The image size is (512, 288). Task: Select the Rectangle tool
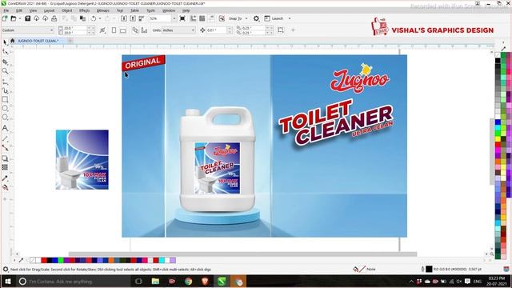click(x=5, y=99)
